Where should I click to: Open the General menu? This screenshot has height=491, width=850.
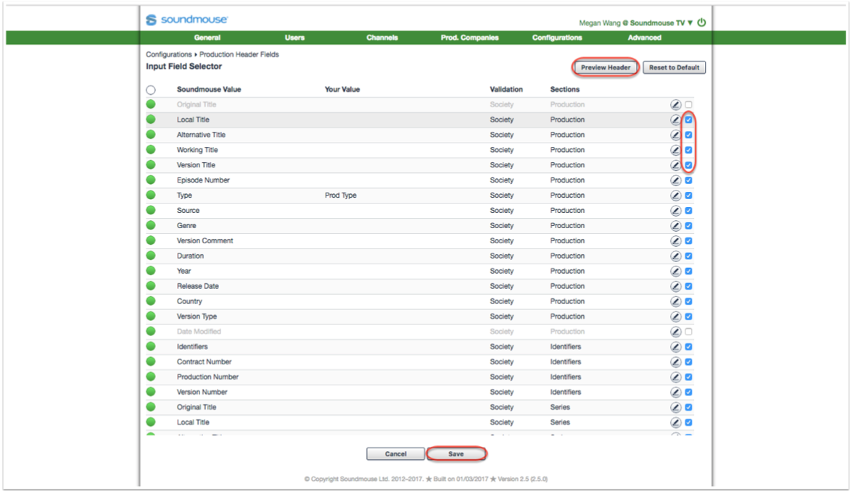[207, 38]
